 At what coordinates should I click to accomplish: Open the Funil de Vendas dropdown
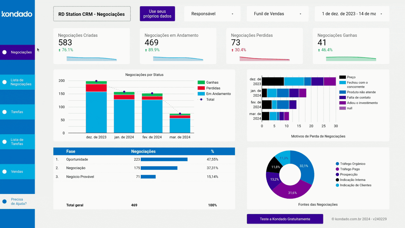(277, 14)
